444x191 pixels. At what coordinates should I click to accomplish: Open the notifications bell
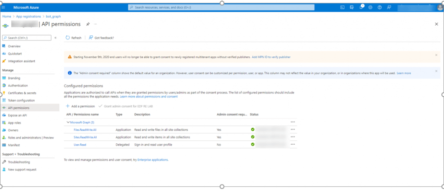click(x=361, y=7)
